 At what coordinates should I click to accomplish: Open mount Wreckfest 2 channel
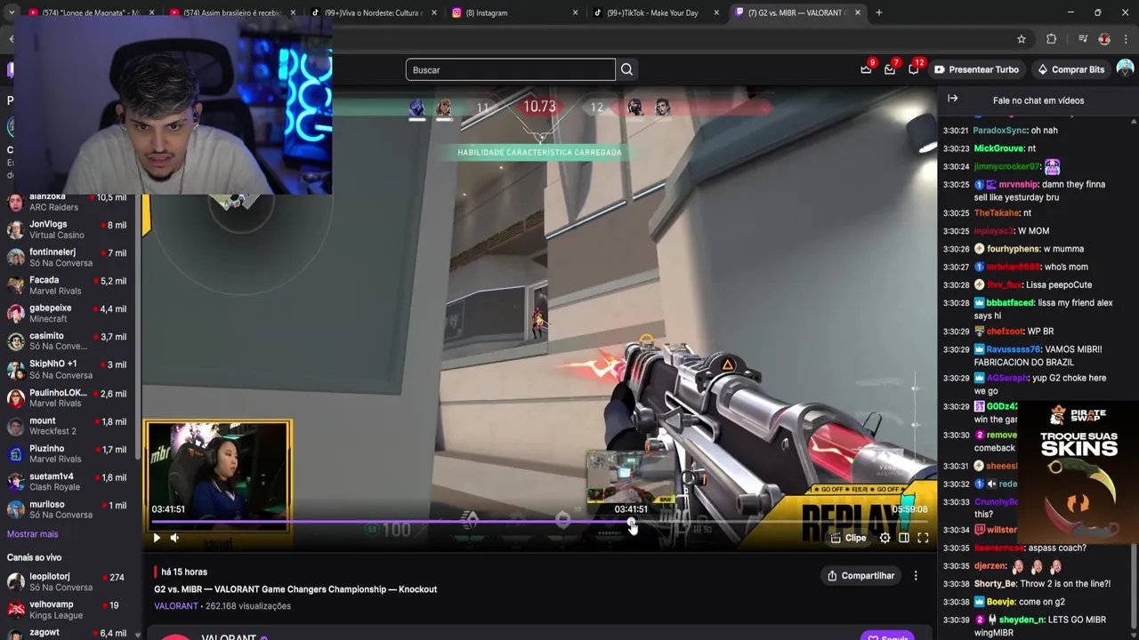click(x=68, y=426)
